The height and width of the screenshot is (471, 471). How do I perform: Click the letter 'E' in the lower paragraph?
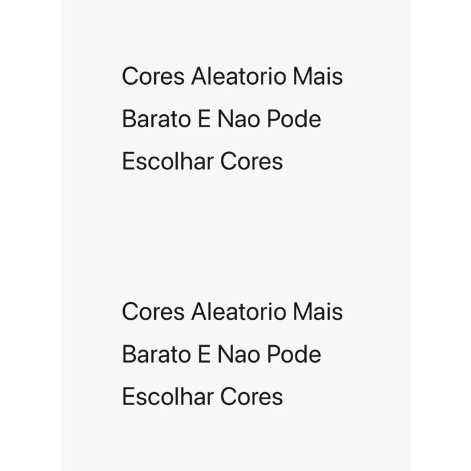200,354
